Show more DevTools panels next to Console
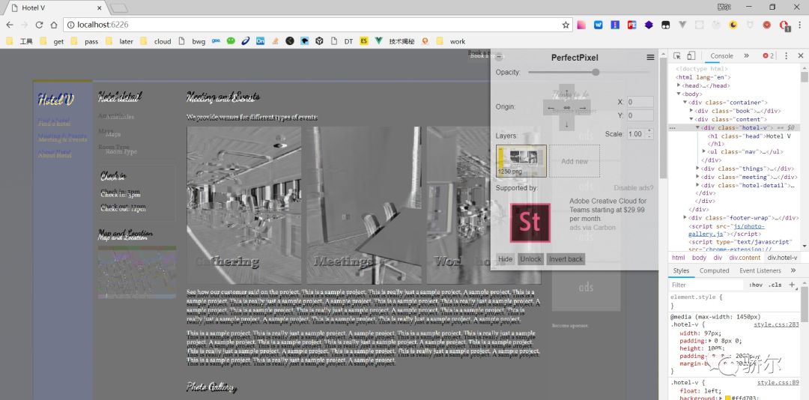The width and height of the screenshot is (809, 400). coord(746,55)
